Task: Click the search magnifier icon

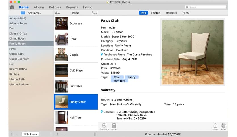Action: (187, 7)
